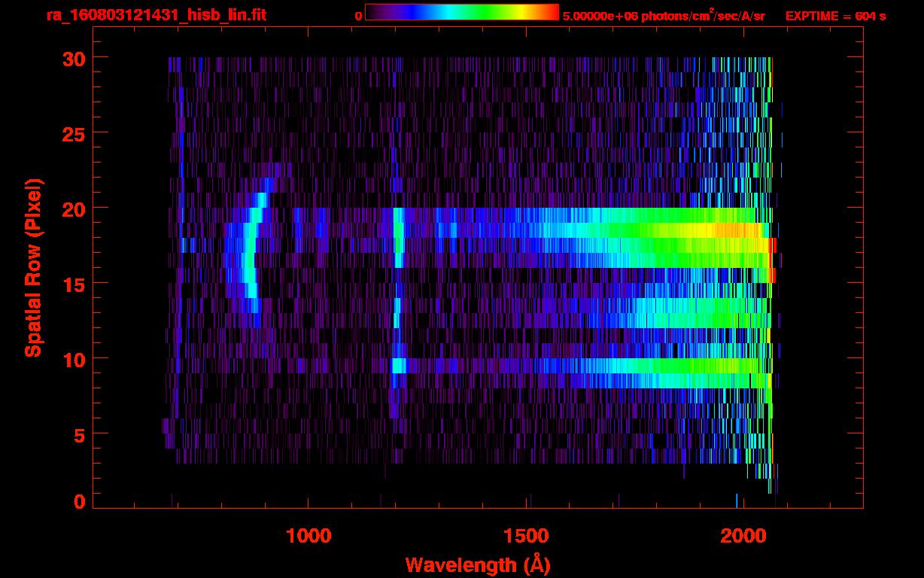Viewport: 924px width, 578px height.
Task: Click the x-axis tick label 1000
Action: pyautogui.click(x=309, y=537)
